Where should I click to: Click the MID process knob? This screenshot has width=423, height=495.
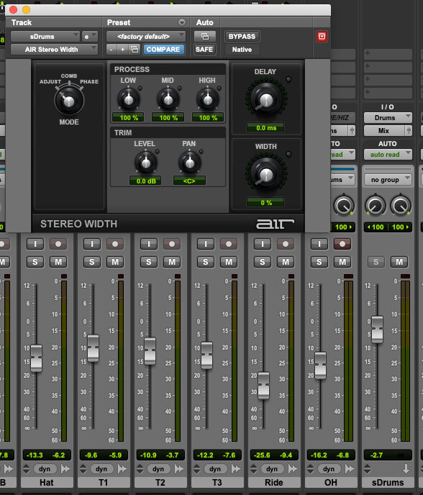click(168, 99)
